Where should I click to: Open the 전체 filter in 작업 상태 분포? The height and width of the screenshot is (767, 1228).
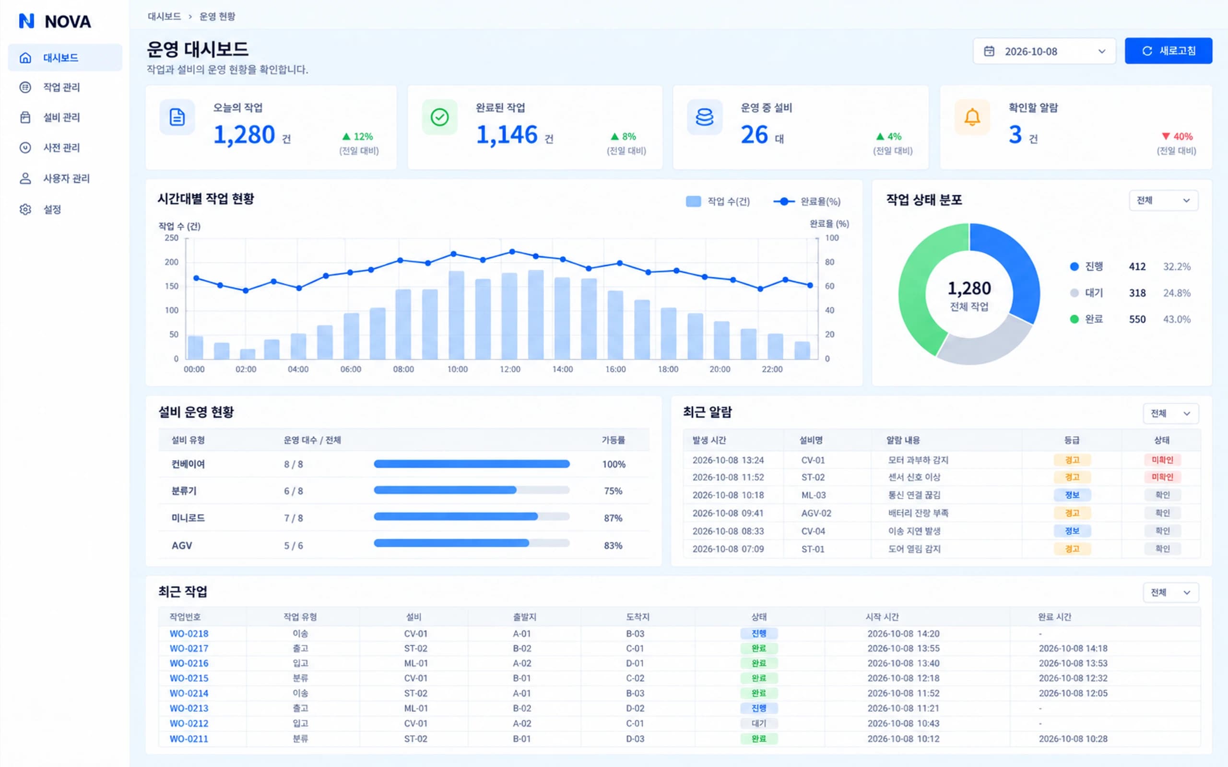pyautogui.click(x=1164, y=200)
